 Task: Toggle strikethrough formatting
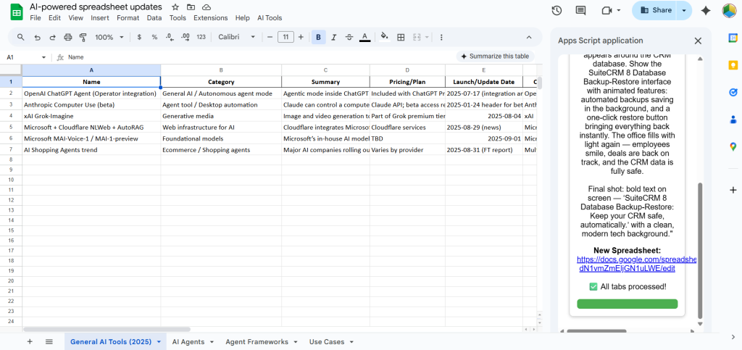(349, 37)
